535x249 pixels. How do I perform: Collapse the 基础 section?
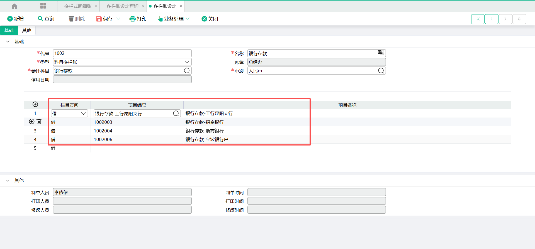(x=8, y=41)
